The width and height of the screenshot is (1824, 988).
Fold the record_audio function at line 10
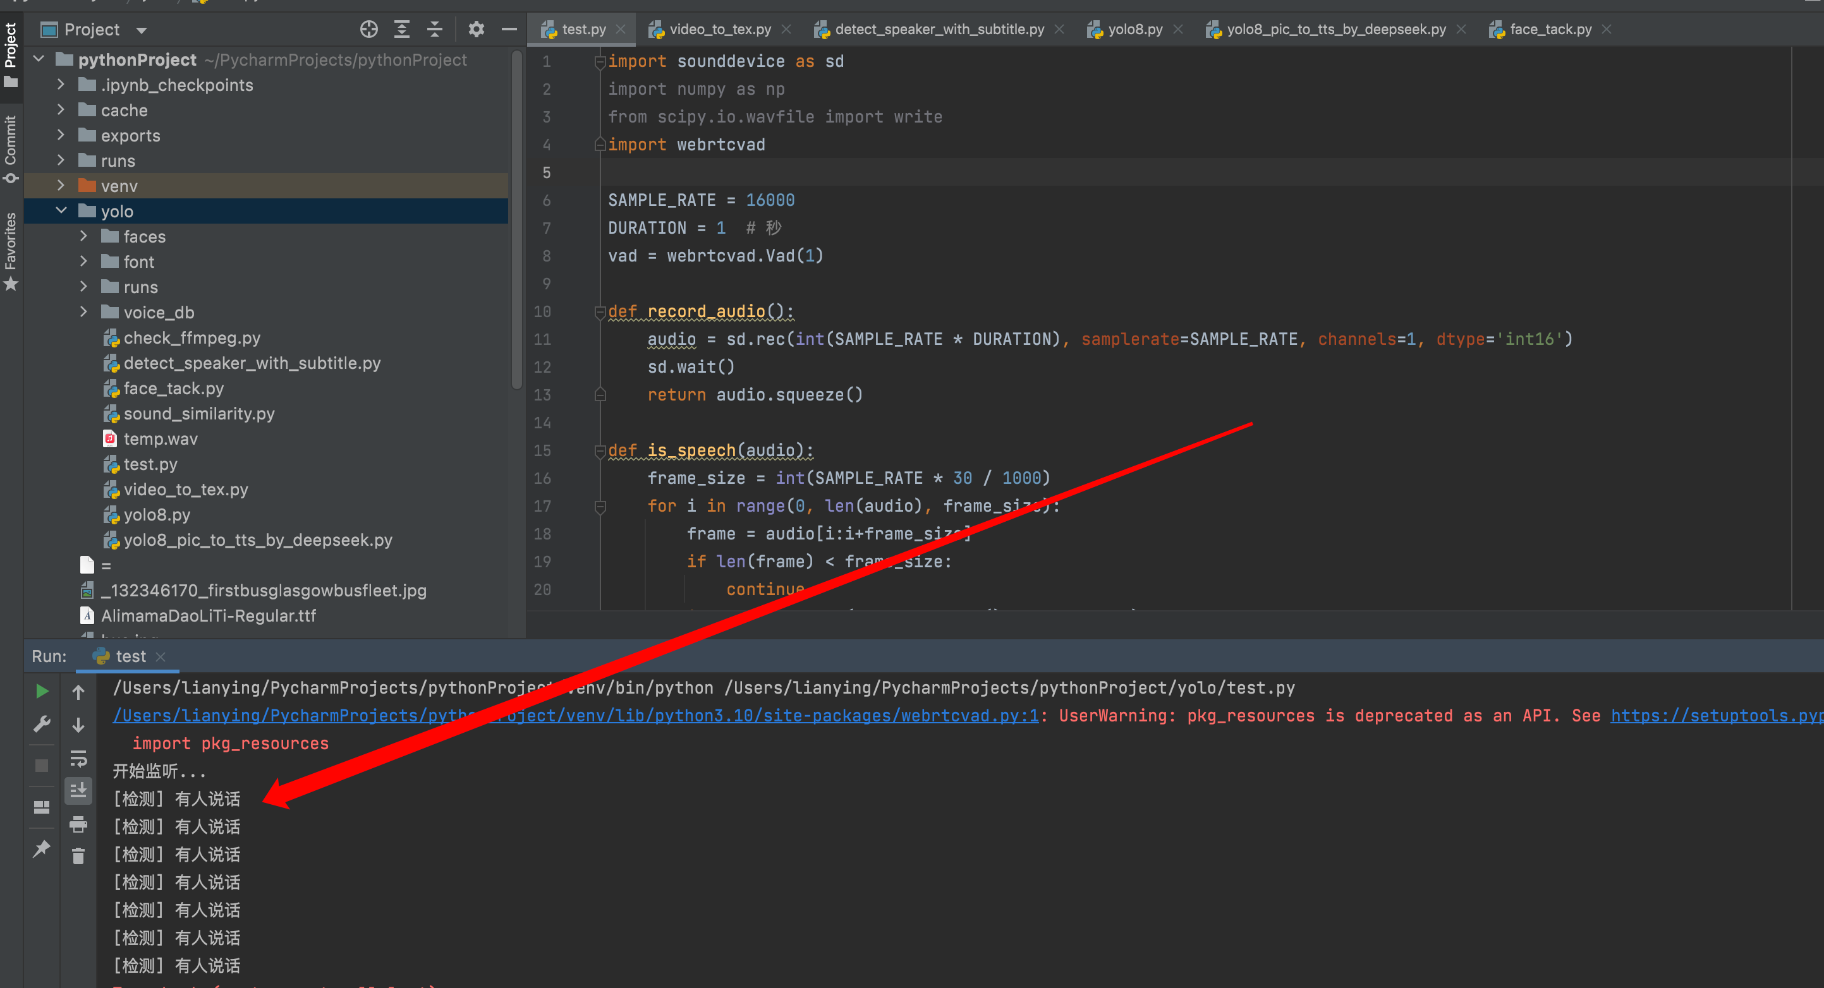pyautogui.click(x=600, y=312)
